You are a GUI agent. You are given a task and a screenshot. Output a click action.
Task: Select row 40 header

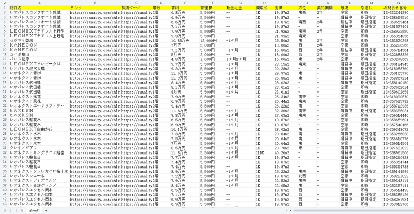(5, 190)
